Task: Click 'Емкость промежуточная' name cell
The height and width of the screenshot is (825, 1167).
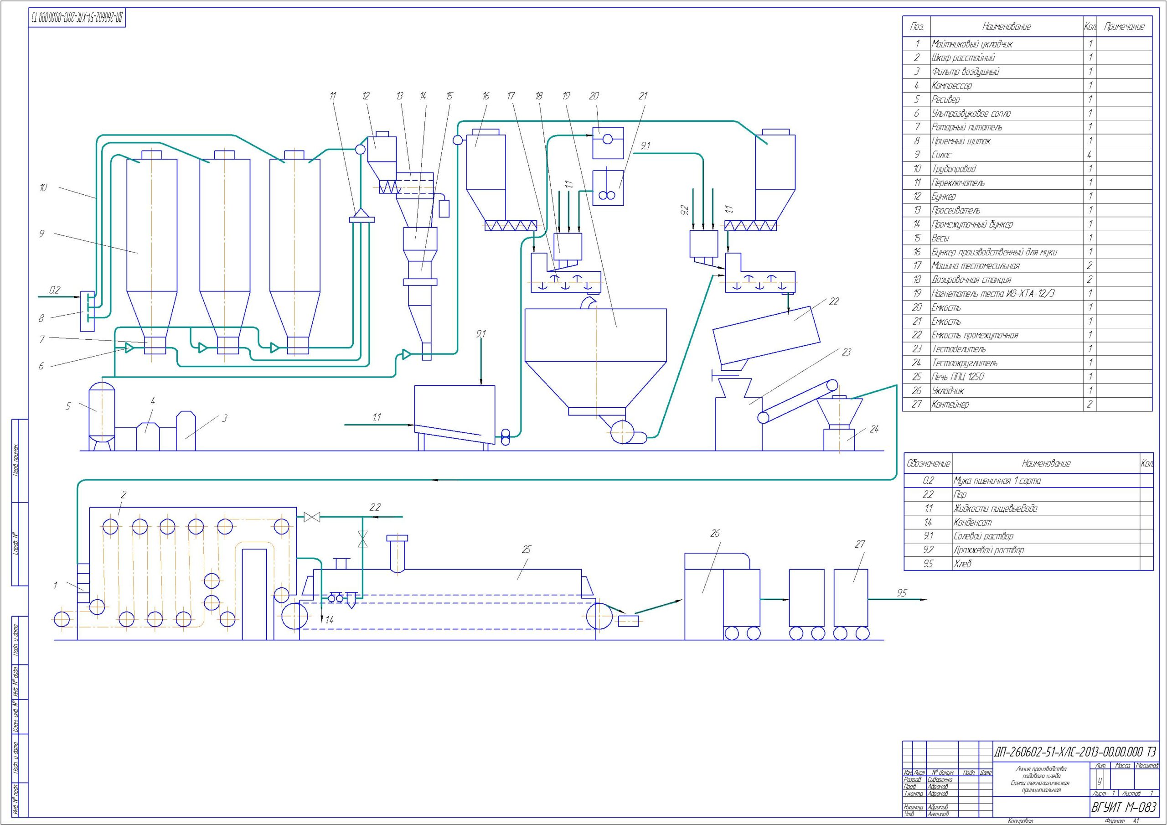Action: coord(974,335)
